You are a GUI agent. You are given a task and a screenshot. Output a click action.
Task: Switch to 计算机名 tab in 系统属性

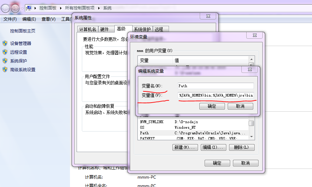coord(87,29)
